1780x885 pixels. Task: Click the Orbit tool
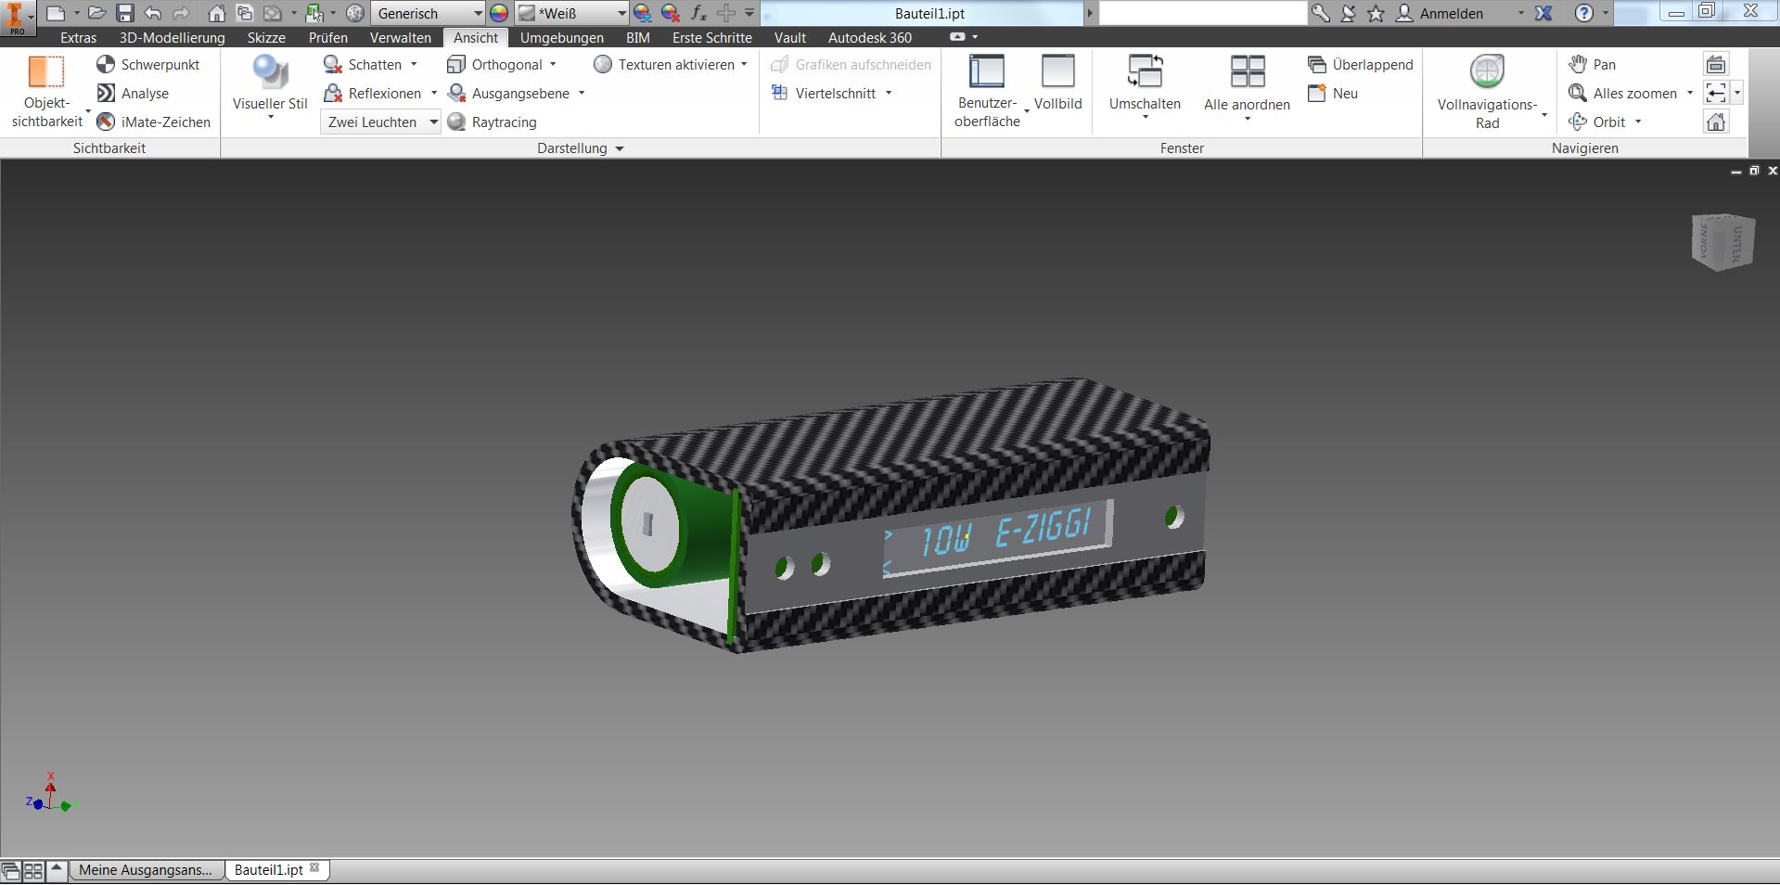(x=1597, y=122)
